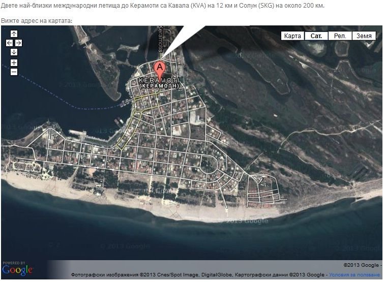
Task: Pan the map up with the arrow
Action: tap(14, 34)
